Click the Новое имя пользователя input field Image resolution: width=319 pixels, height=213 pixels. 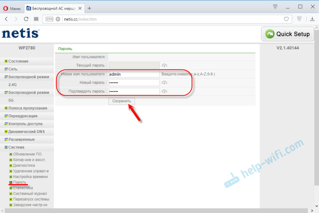tap(134, 74)
